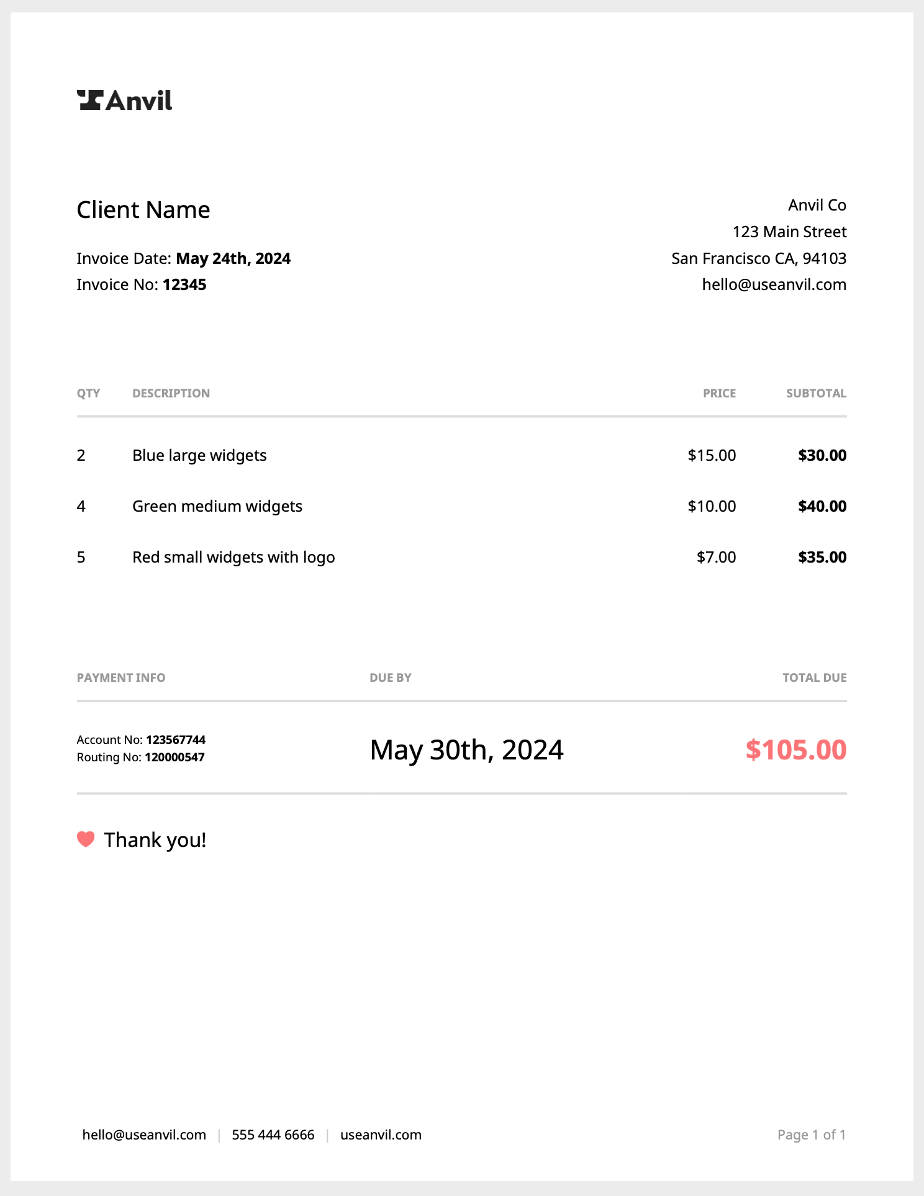Viewport: 924px width, 1196px height.
Task: Click the useanvil.com website link in footer
Action: (x=381, y=1135)
